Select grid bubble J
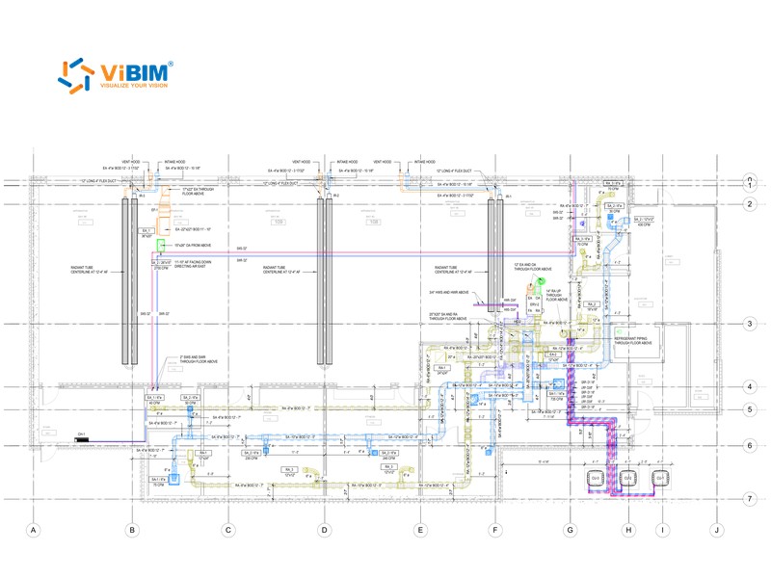This screenshot has width=771, height=578. pyautogui.click(x=717, y=531)
